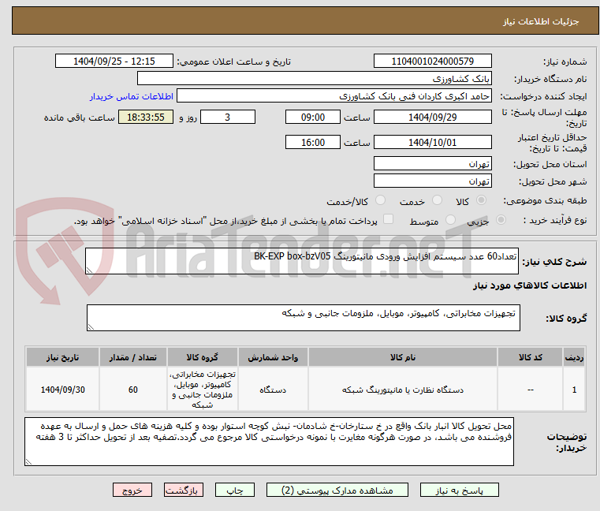Image resolution: width=600 pixels, height=511 pixels.
Task: Click the واحد شمارش column header
Action: click(273, 357)
